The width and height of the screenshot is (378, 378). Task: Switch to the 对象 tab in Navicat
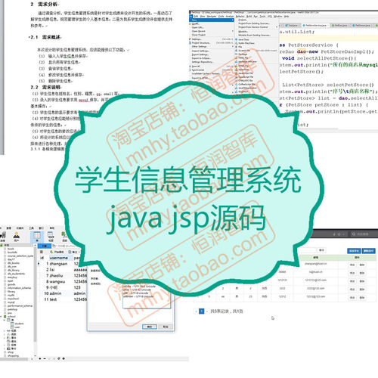[45, 246]
